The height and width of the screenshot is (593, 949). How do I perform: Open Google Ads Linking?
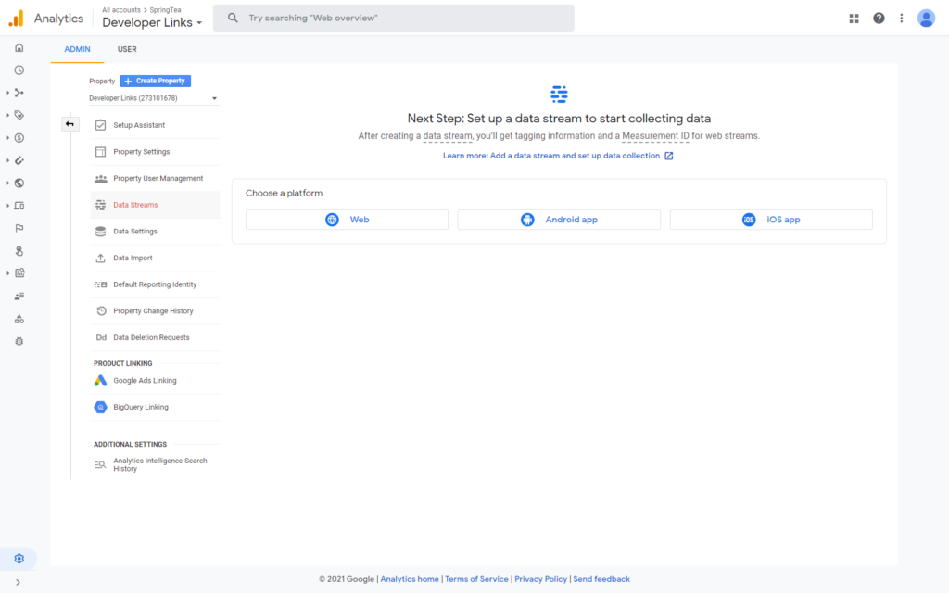coord(145,381)
